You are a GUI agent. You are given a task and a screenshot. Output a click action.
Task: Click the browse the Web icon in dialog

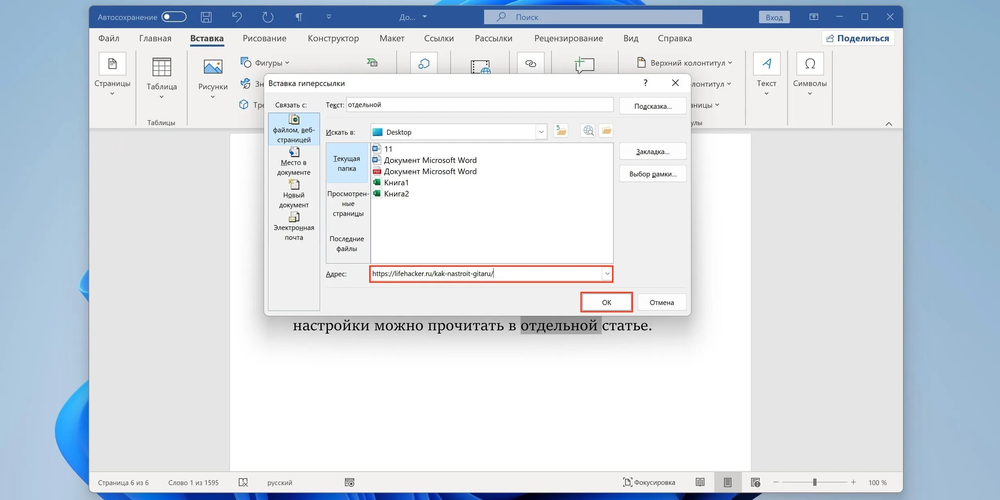[588, 131]
